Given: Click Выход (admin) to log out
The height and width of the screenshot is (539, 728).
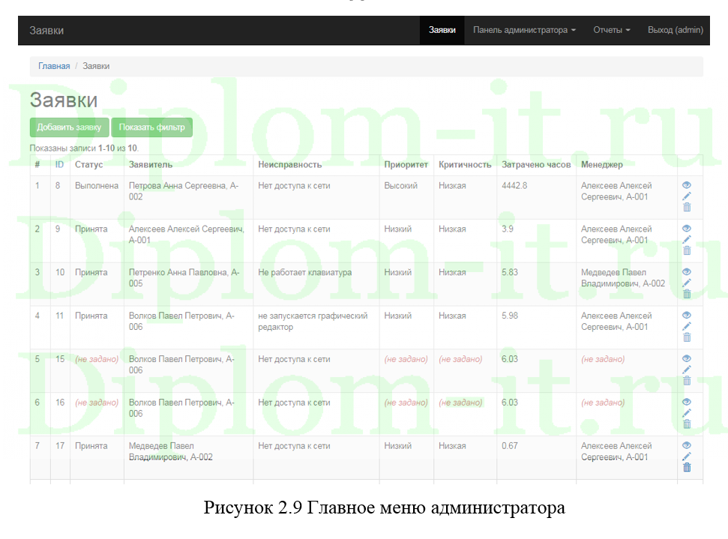Looking at the screenshot, I should click(x=675, y=30).
